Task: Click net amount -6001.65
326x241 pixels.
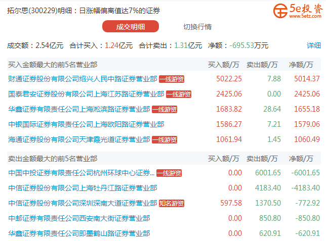Action: 305,173
